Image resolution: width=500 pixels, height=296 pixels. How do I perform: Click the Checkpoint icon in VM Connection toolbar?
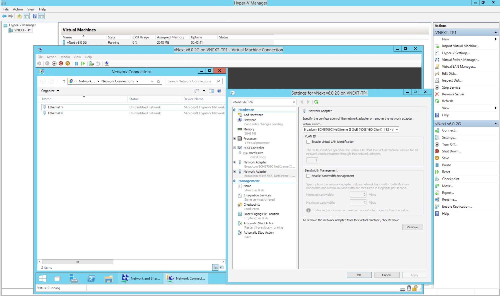click(91, 63)
